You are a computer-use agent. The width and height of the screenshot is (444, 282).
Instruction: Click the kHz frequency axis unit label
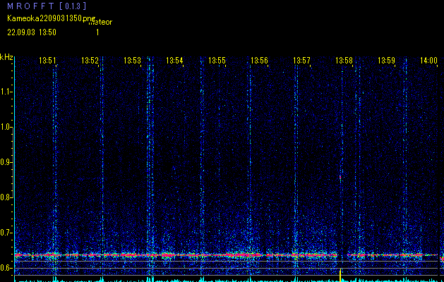coord(6,57)
